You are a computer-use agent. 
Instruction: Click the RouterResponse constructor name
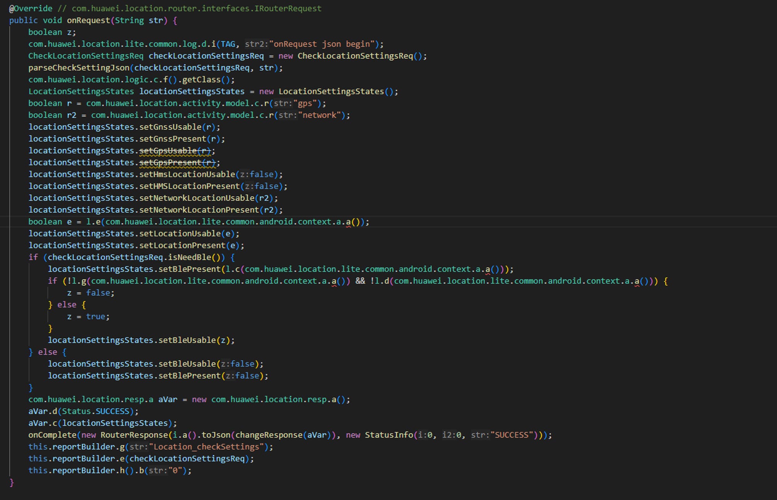(134, 435)
